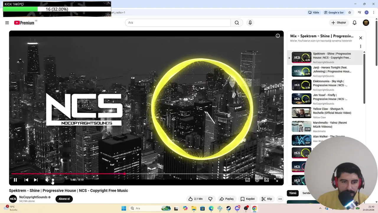Save the video with Kaydet

[247, 199]
